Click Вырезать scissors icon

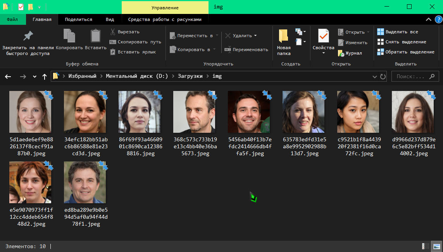point(113,32)
